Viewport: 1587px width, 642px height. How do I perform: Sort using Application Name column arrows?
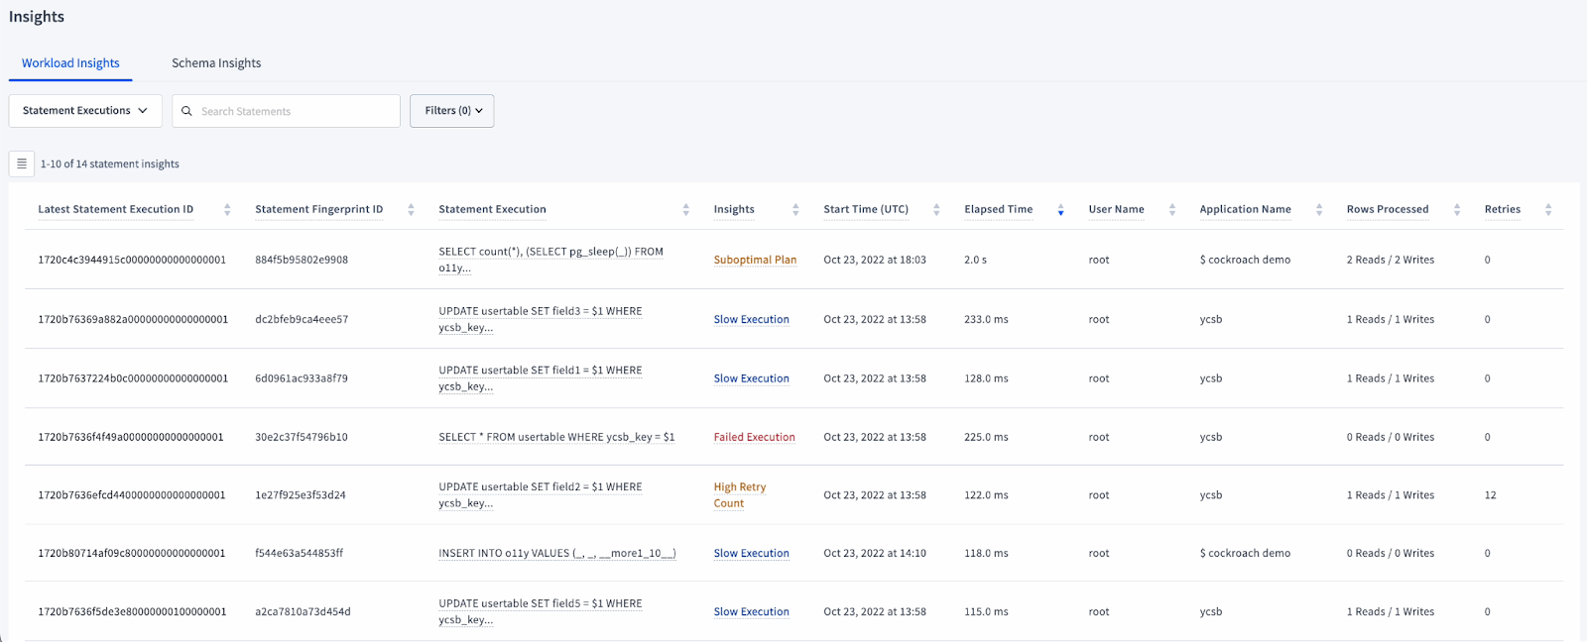click(x=1319, y=209)
